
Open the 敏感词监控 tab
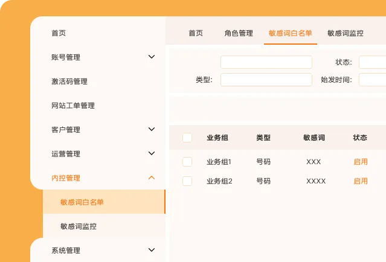(x=346, y=33)
